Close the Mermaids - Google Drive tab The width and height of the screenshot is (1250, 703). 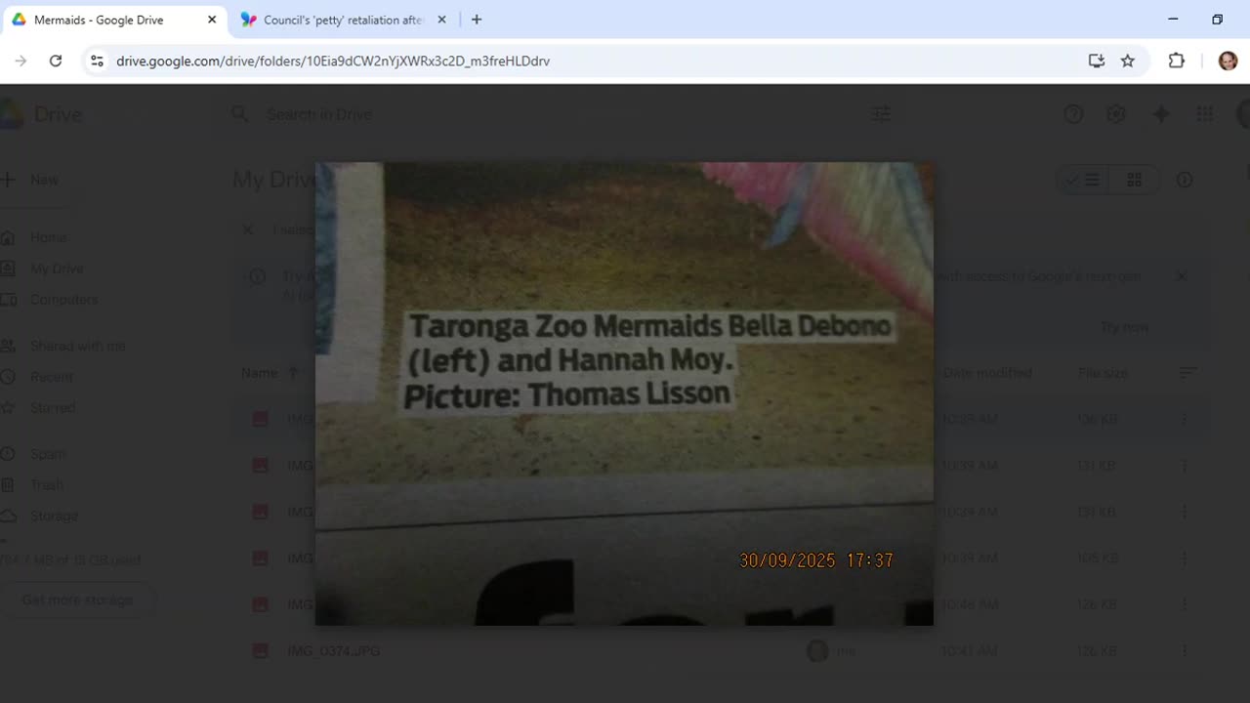(212, 20)
